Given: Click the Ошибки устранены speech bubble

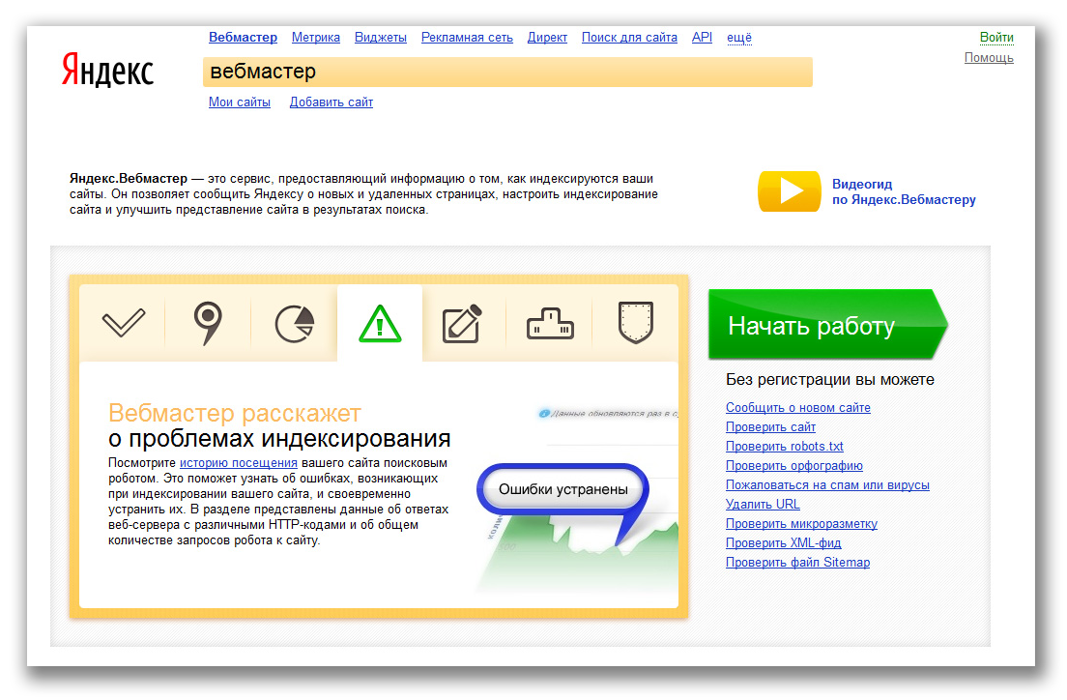Looking at the screenshot, I should [562, 489].
